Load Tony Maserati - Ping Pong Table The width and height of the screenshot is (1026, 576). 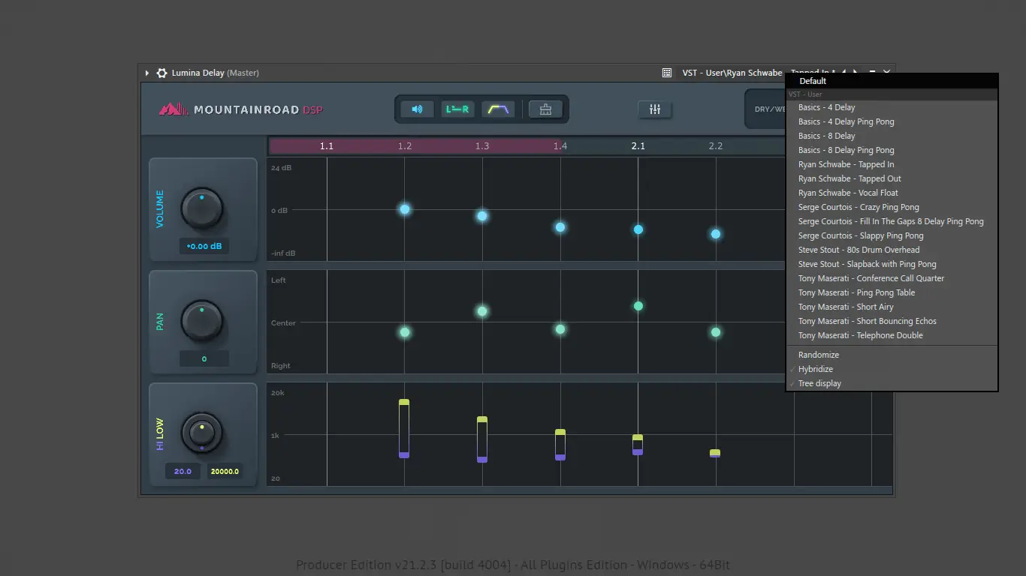click(892, 292)
